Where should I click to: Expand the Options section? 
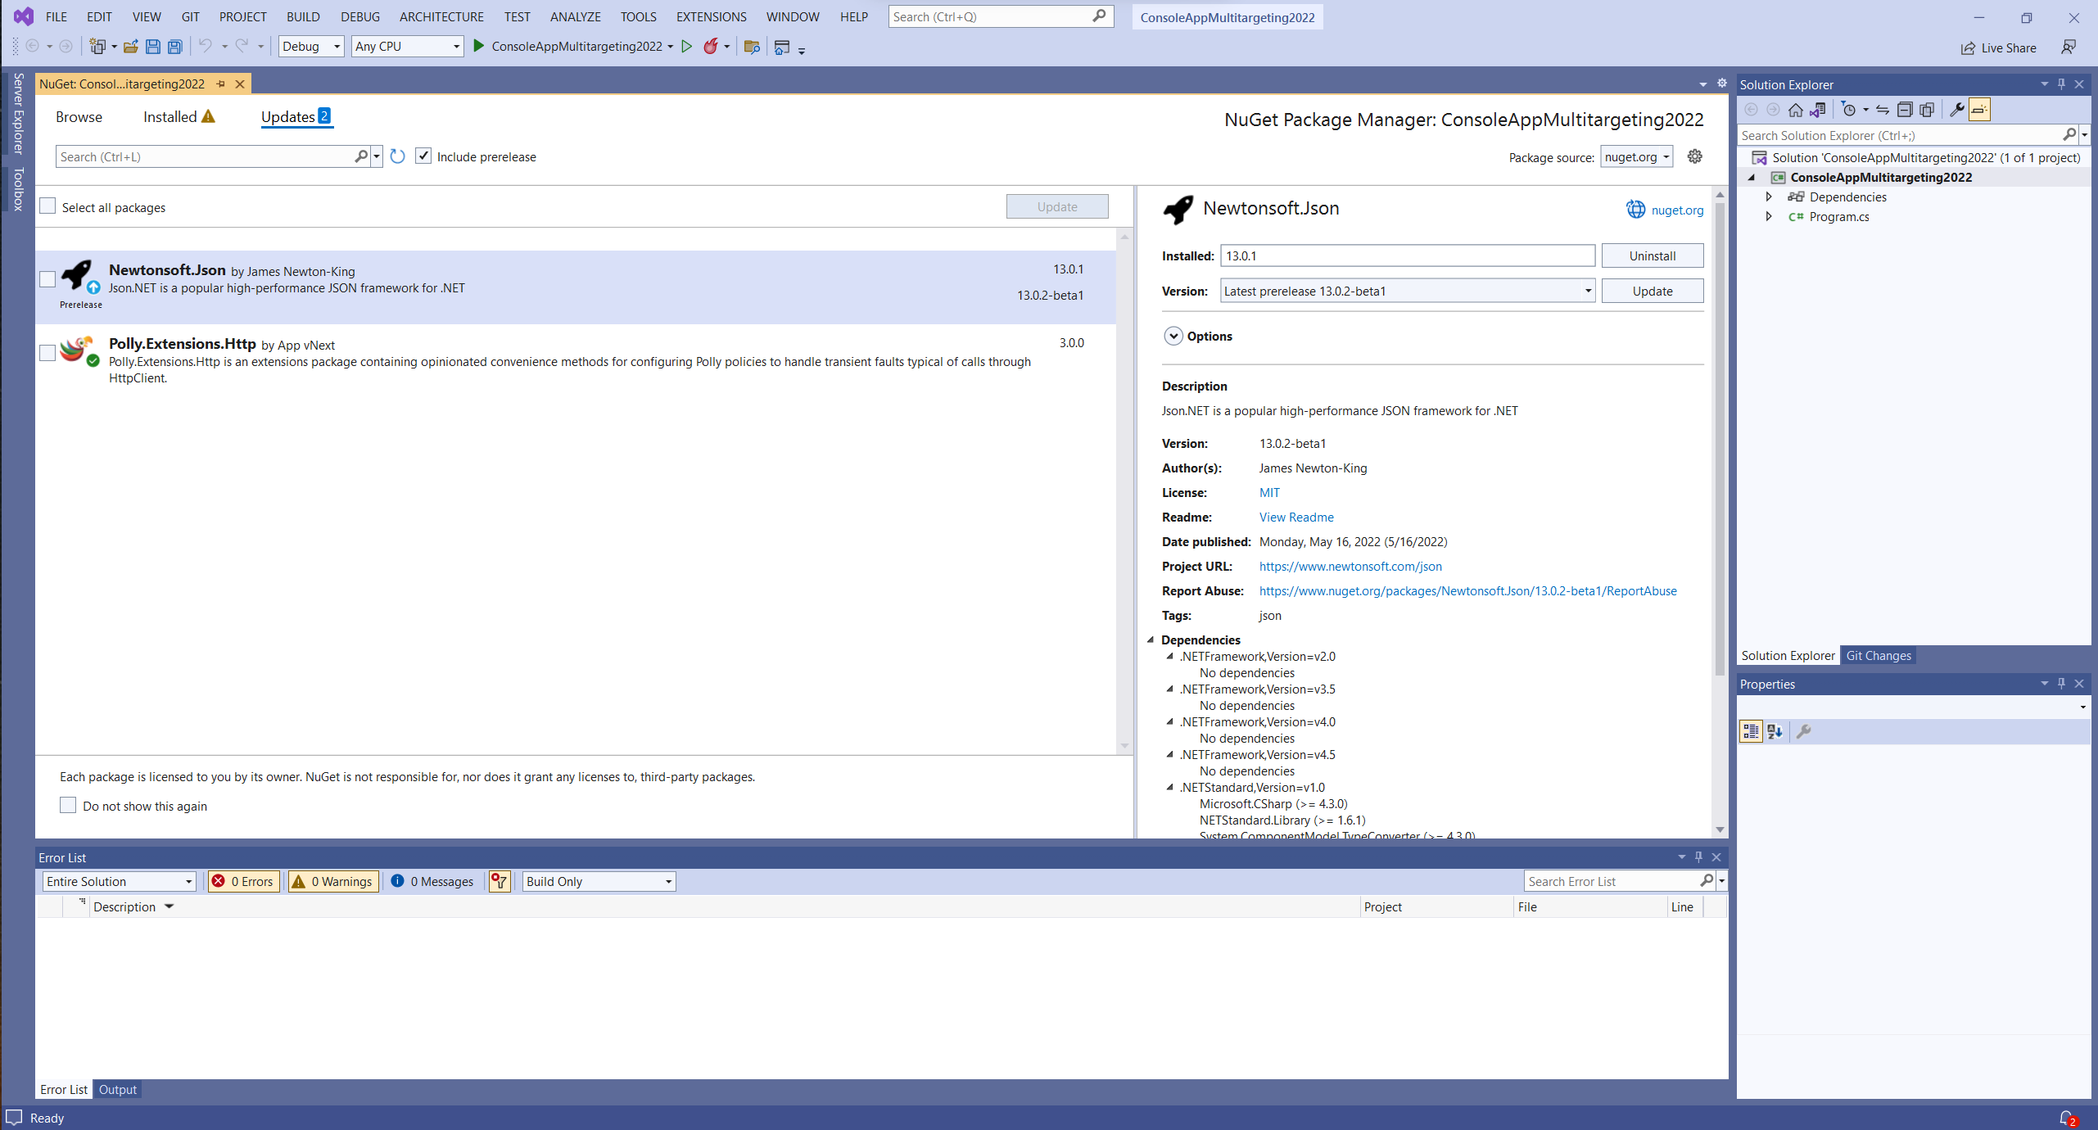coord(1173,336)
